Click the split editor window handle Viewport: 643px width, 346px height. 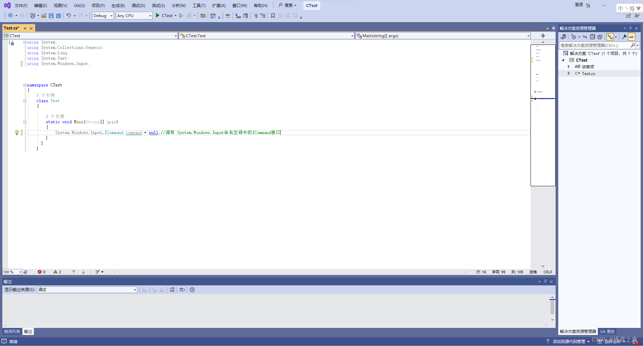[543, 36]
